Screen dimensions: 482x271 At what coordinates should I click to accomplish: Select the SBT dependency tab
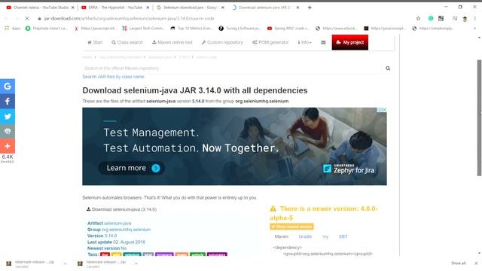point(343,236)
